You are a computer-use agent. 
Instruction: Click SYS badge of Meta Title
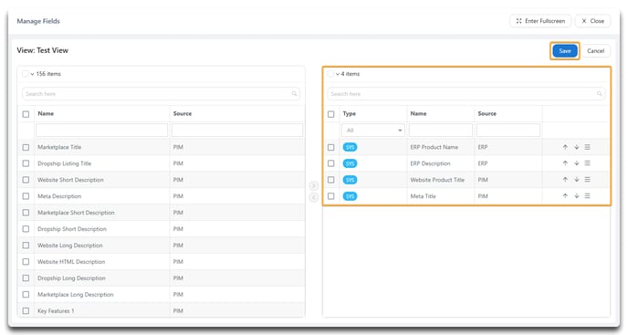350,196
